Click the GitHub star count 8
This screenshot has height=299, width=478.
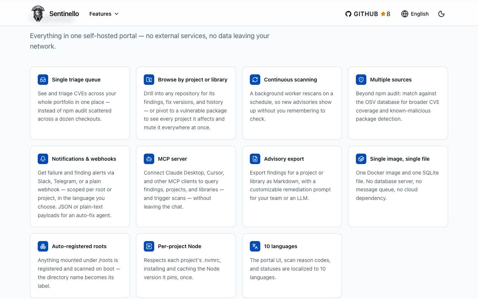click(388, 14)
